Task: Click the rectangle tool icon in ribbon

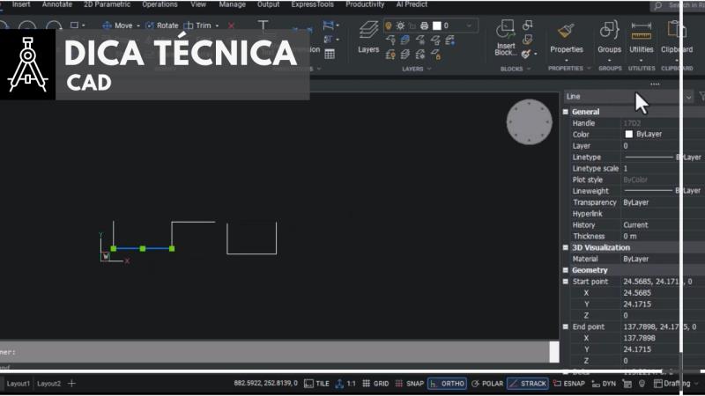Action: [75, 26]
